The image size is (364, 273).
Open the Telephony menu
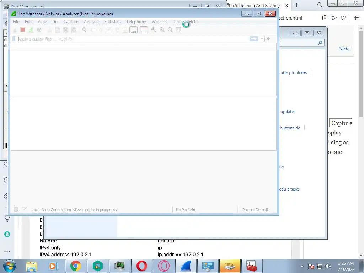[x=136, y=22]
